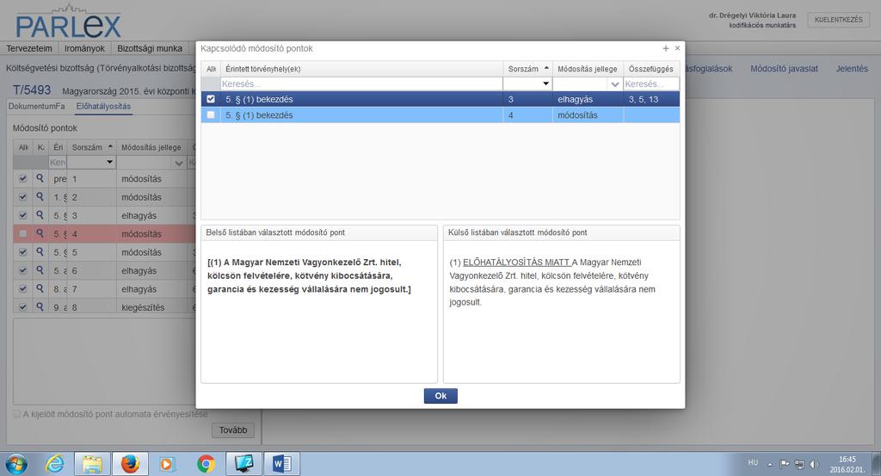
Task: Open the Sorszám filter dropdown in the background list
Action: coord(109,163)
